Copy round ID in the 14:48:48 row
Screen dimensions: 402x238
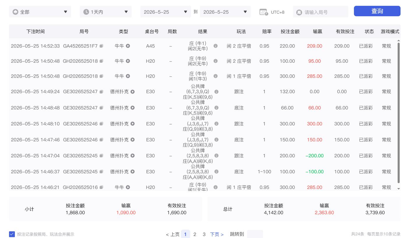(x=101, y=108)
